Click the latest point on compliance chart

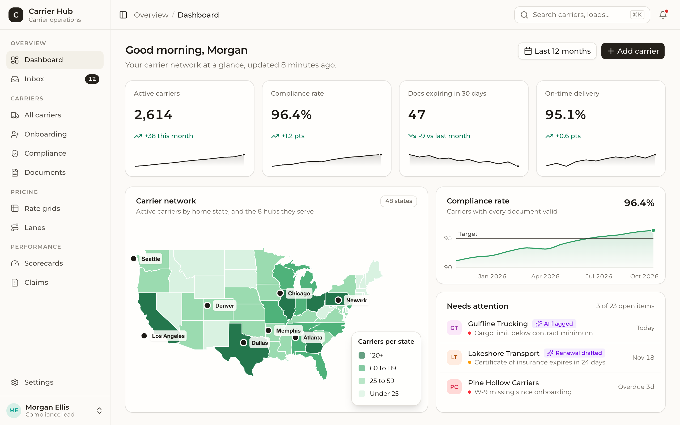point(653,231)
